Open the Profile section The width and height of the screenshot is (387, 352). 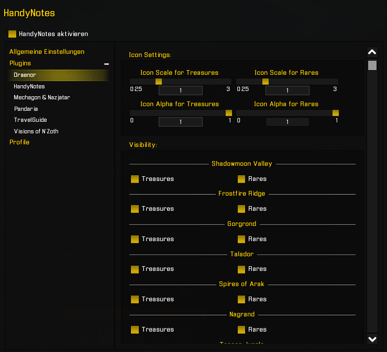coord(19,142)
